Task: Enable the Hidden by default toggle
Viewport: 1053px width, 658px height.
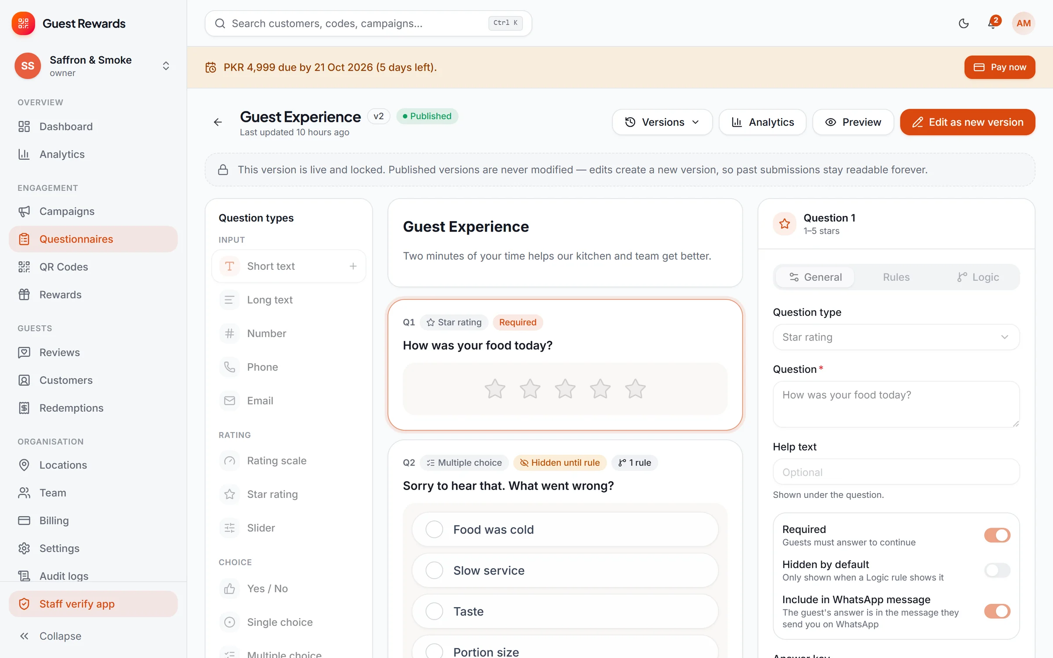Action: [997, 570]
